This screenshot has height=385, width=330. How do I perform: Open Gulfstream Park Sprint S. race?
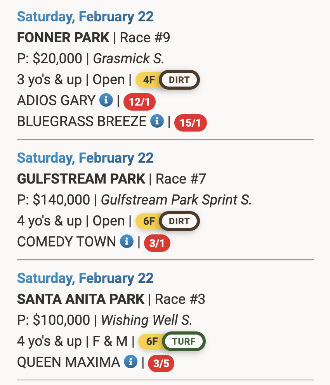click(x=176, y=199)
